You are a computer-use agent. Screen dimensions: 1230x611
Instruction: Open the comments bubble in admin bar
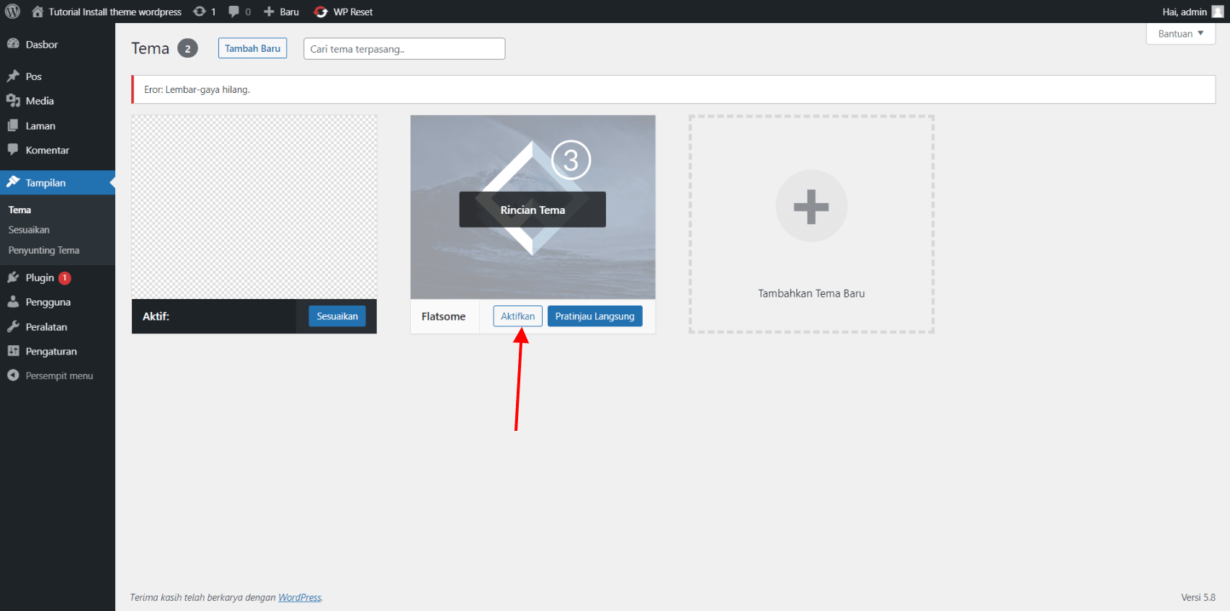(233, 12)
